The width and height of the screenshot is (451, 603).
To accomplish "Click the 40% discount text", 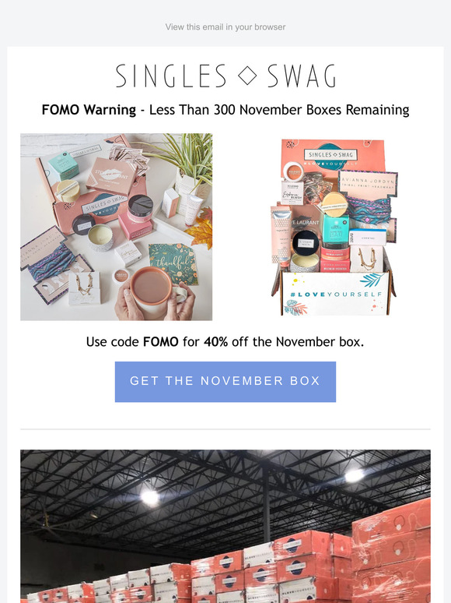I will point(215,341).
